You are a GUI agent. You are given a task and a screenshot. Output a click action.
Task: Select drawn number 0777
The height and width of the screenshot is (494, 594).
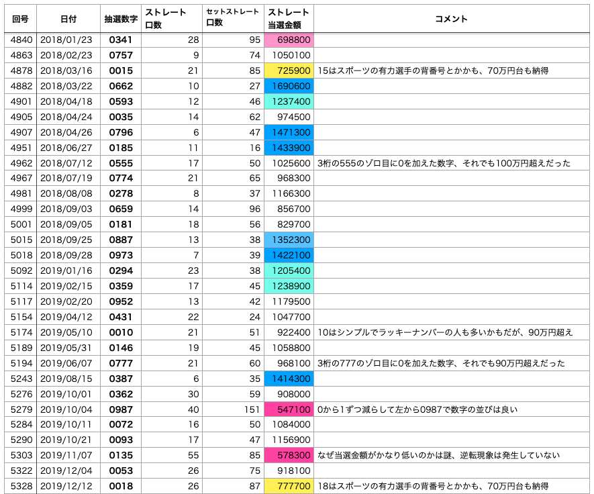(121, 364)
